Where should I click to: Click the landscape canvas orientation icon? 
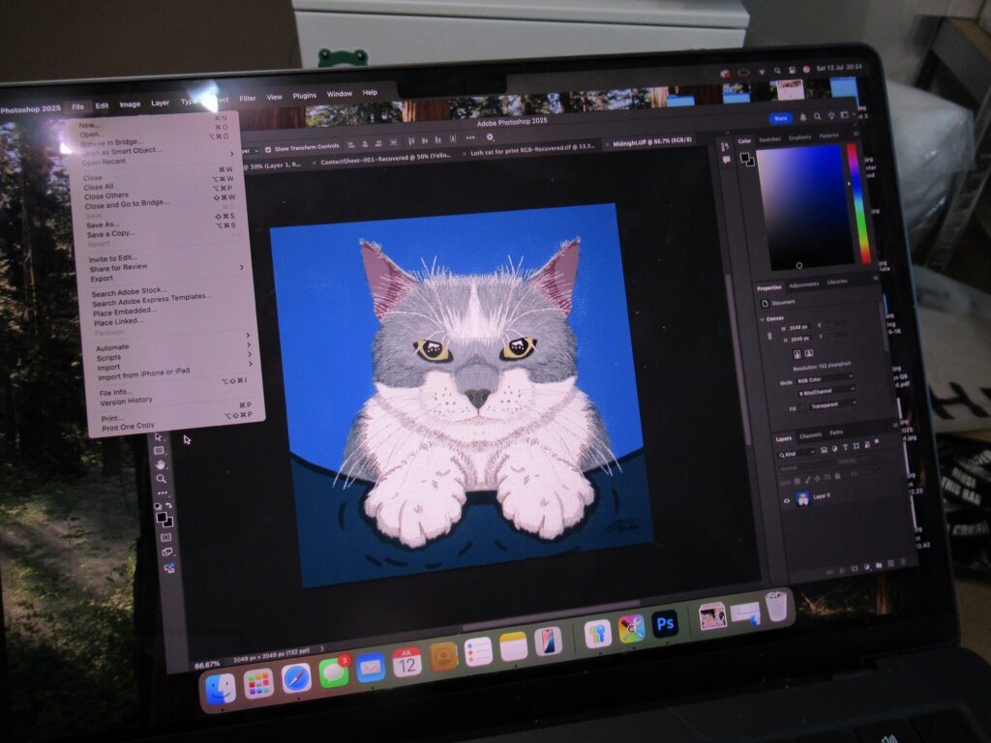click(x=809, y=353)
